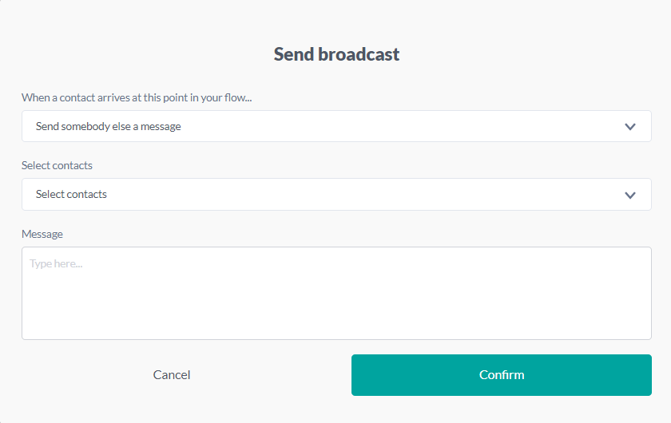The image size is (671, 423).
Task: Click the 'Select contacts' field label above dropdown
Action: point(57,165)
